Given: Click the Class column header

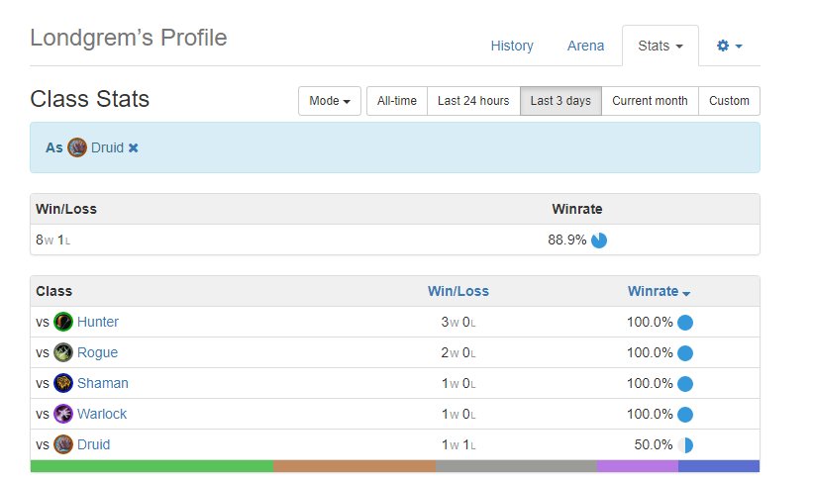Looking at the screenshot, I should 53,291.
